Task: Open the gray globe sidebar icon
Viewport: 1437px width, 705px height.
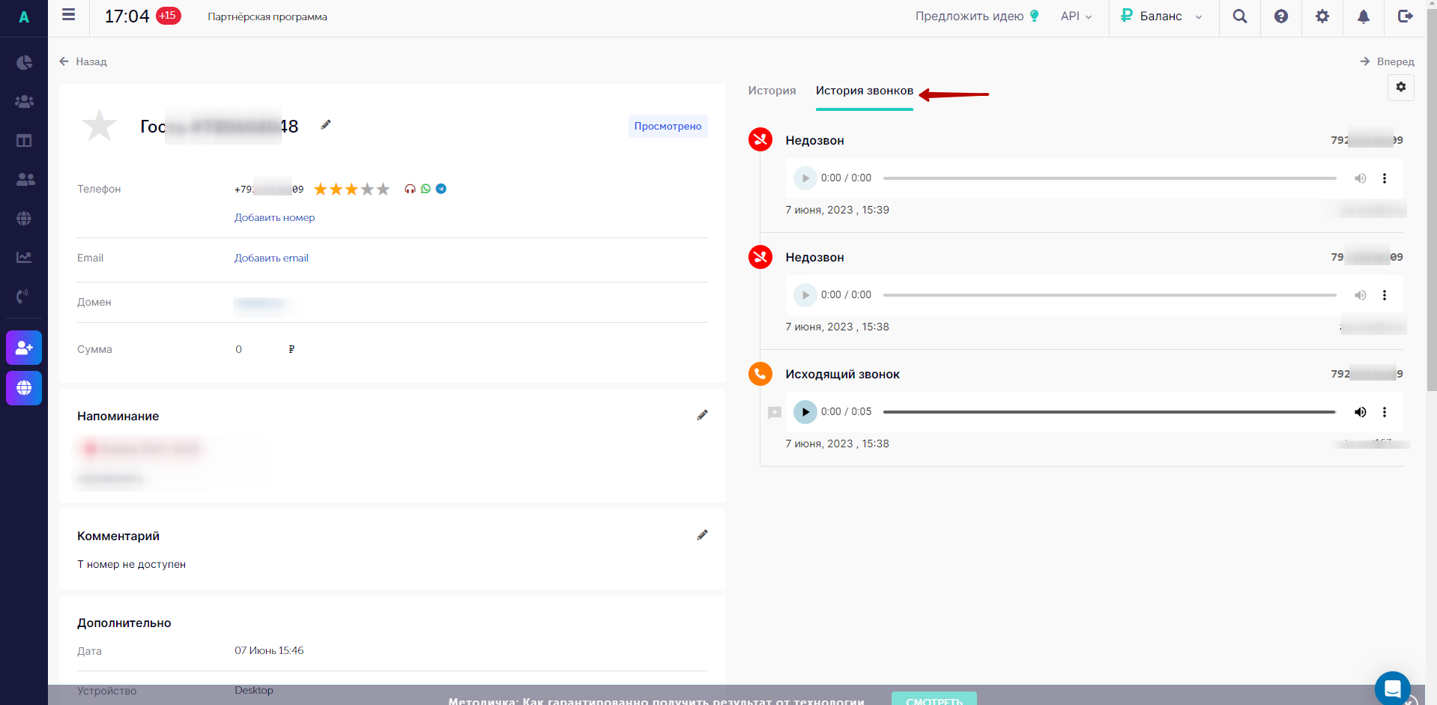Action: coord(24,218)
